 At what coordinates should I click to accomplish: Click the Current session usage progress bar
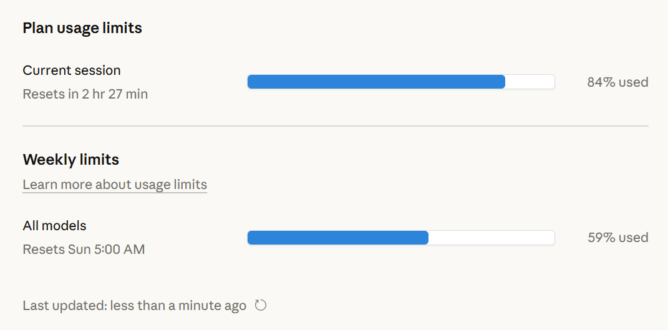[x=400, y=82]
